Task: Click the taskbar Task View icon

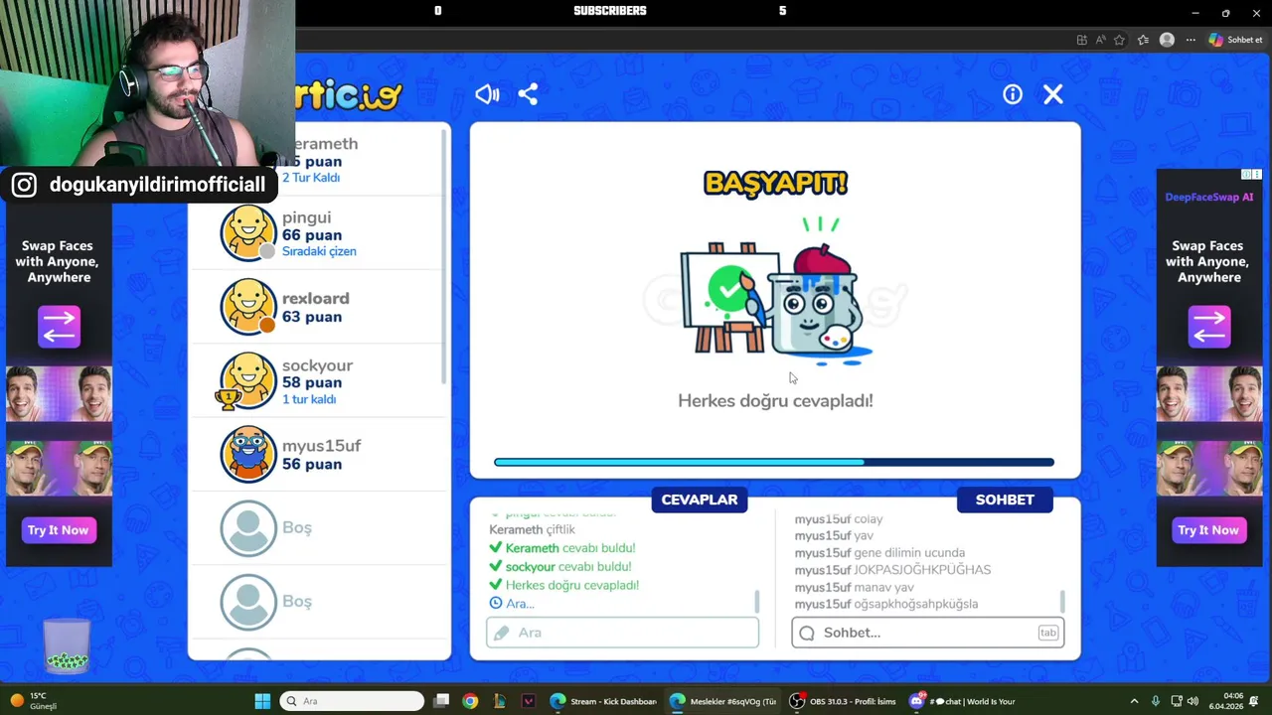Action: pos(442,701)
